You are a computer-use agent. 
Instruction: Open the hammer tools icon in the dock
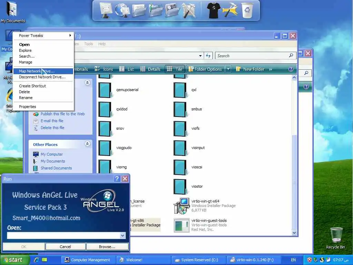189,10
